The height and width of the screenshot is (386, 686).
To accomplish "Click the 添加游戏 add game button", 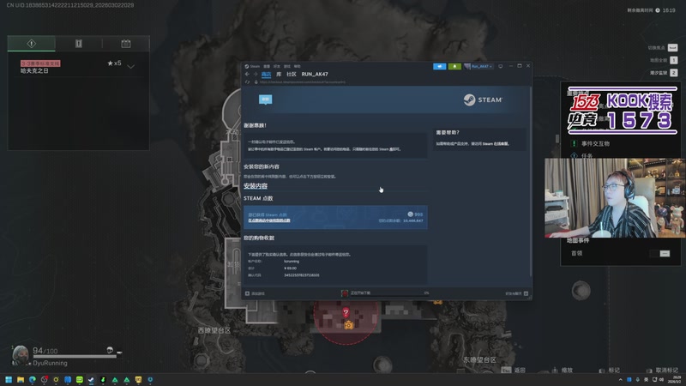I will coord(255,293).
